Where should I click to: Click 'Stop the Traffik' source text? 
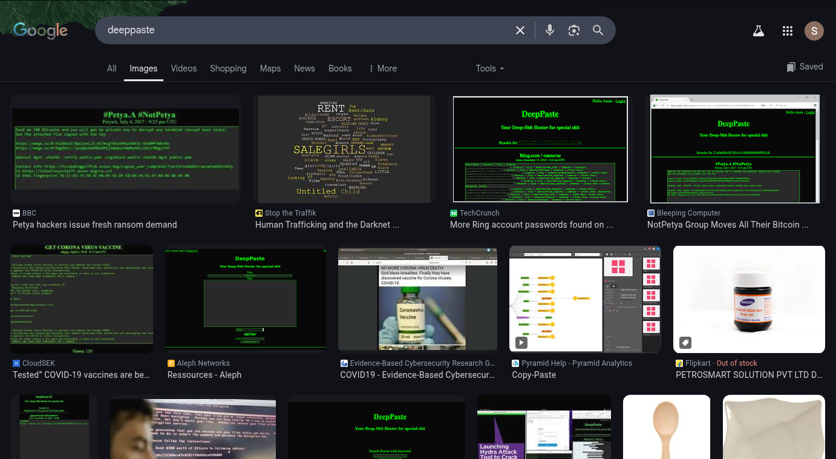[290, 213]
